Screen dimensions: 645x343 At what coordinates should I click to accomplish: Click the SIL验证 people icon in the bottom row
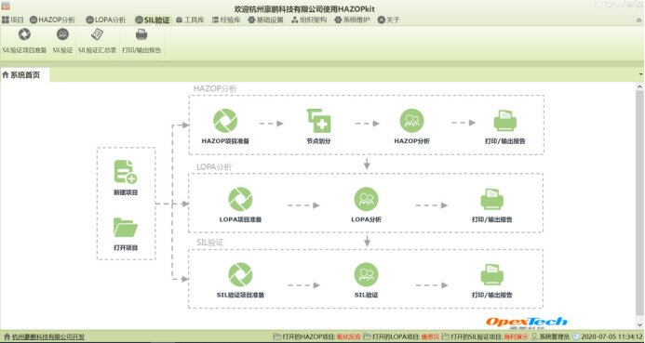click(x=366, y=275)
